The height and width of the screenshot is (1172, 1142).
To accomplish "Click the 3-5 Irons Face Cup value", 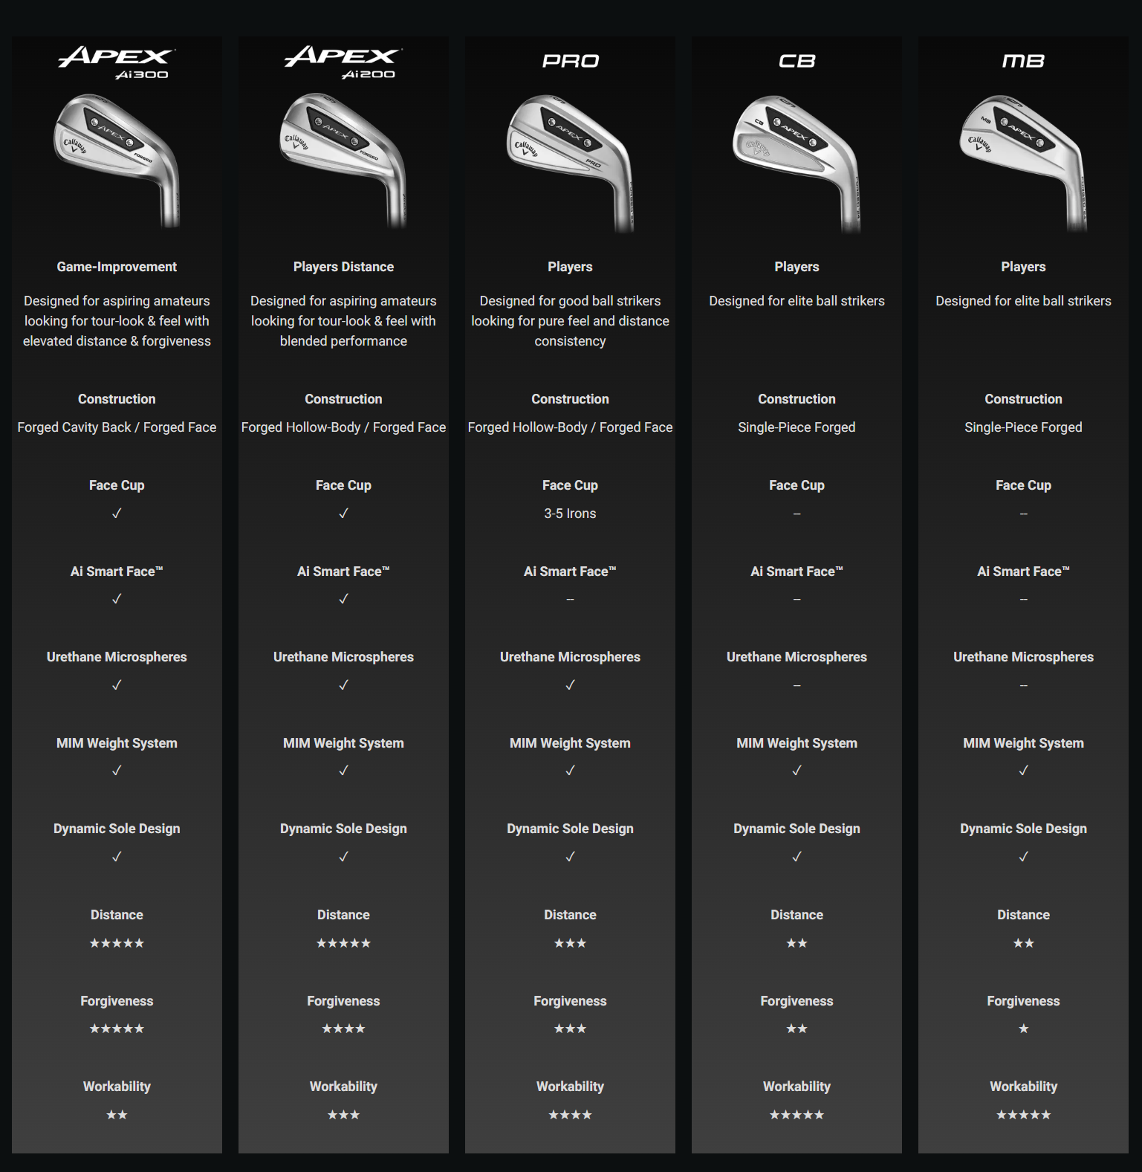I will 570,514.
